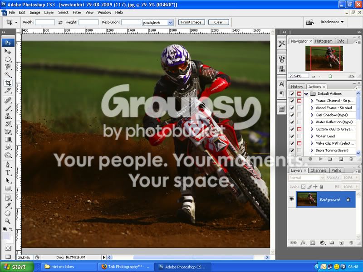Switch to the History tab
The height and width of the screenshot is (272, 363).
[297, 87]
